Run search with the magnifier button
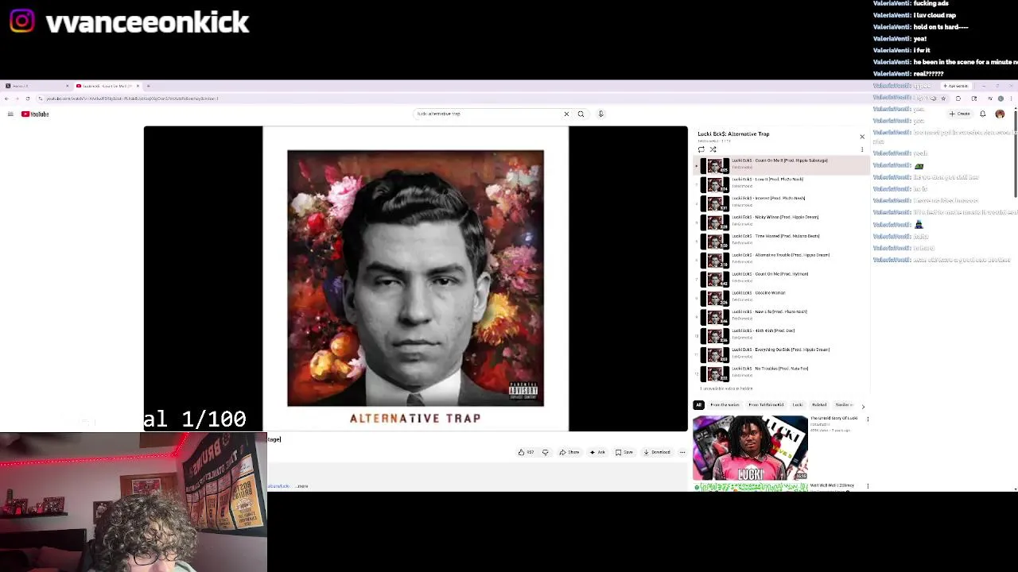Image resolution: width=1018 pixels, height=572 pixels. point(581,114)
